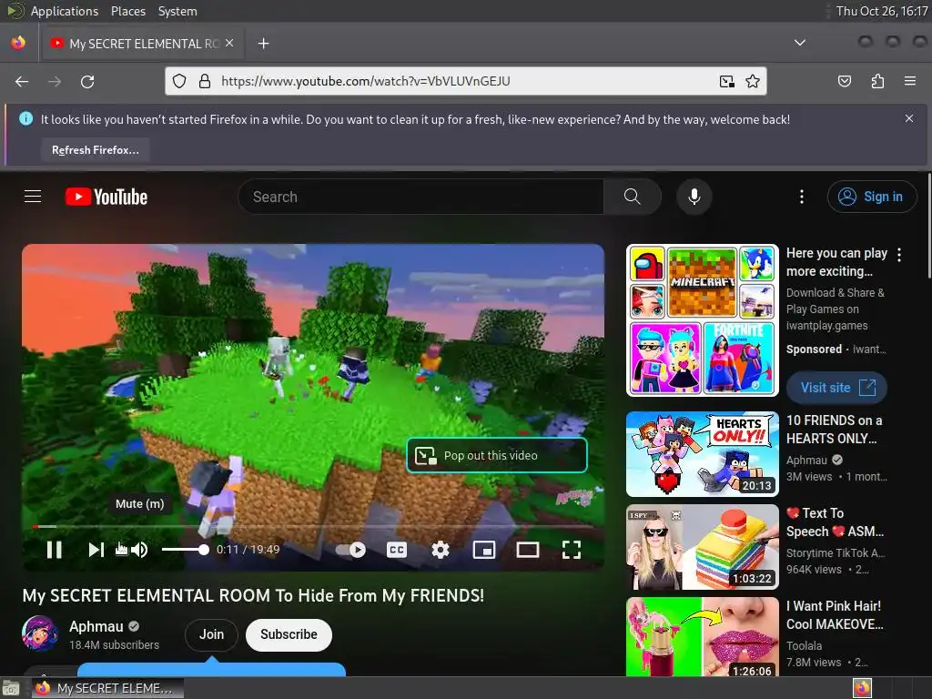This screenshot has height=699, width=932.
Task: Close the My SECRET ELEMENTAL tab
Action: [229, 44]
